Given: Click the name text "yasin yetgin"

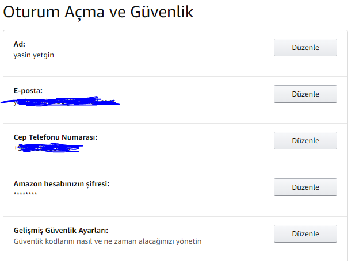Looking at the screenshot, I should 33,55.
